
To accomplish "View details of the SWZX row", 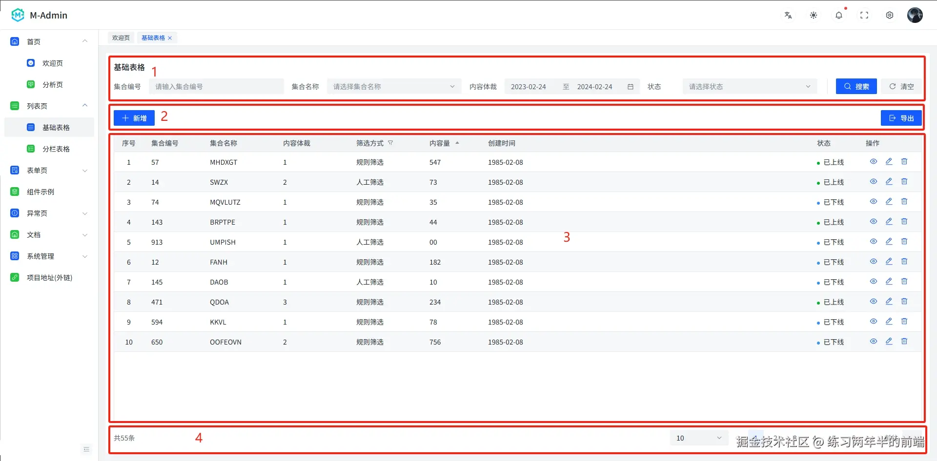I will (874, 181).
